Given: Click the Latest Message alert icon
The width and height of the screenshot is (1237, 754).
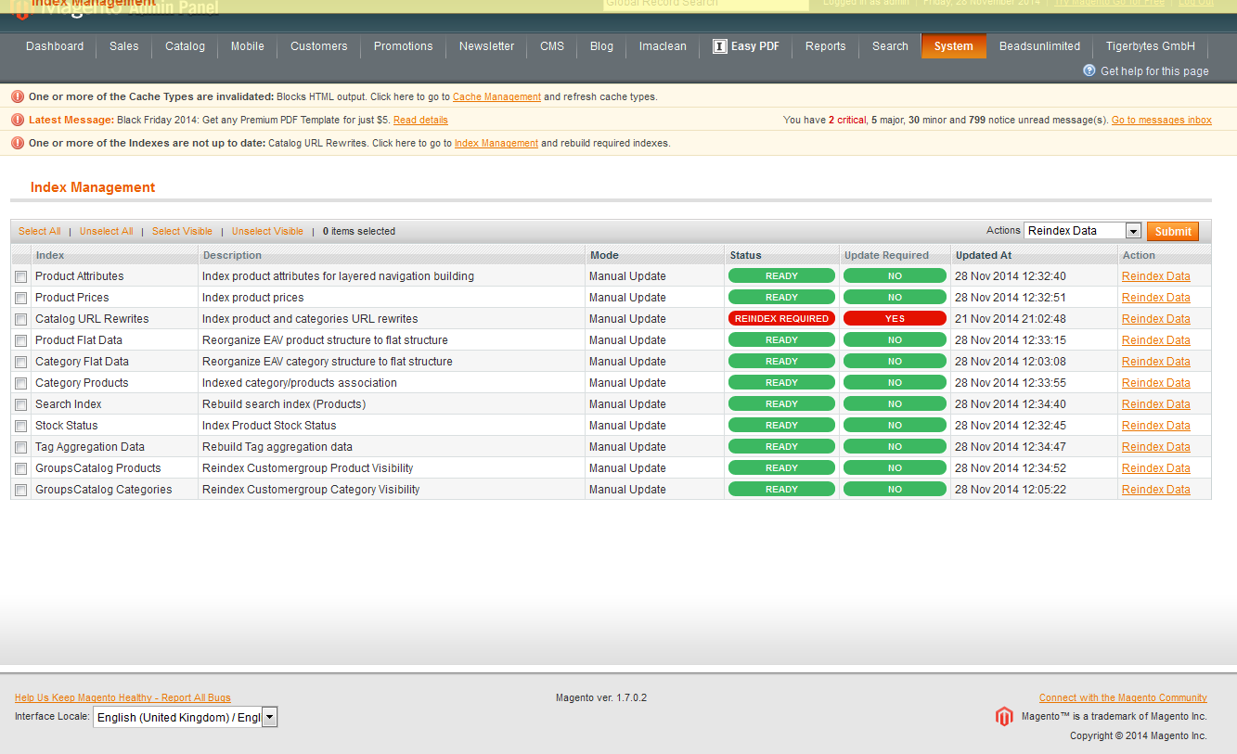Looking at the screenshot, I should 18,120.
